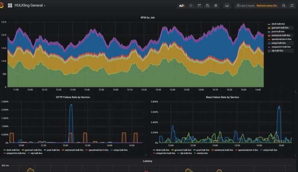Viewport: 298px width, 172px height.
Task: Click the 2.500% y-axis label on HTTP Failure chart
Action: 5,102
